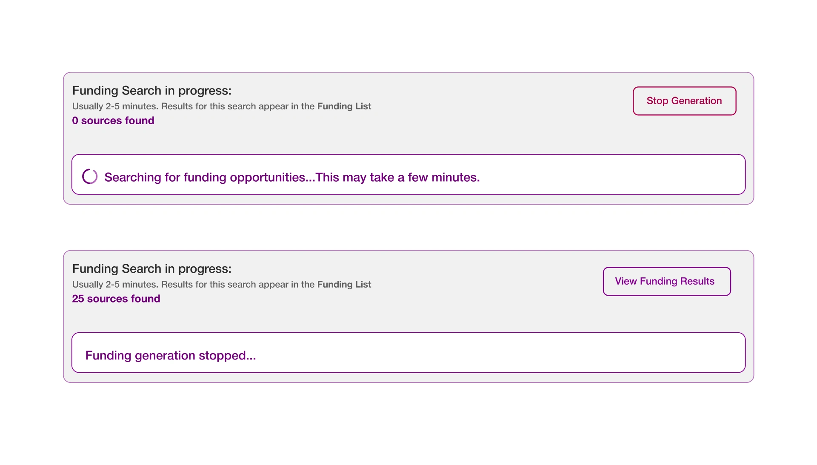Image resolution: width=817 pixels, height=465 pixels.
Task: Click the loading spinner icon
Action: pos(90,176)
